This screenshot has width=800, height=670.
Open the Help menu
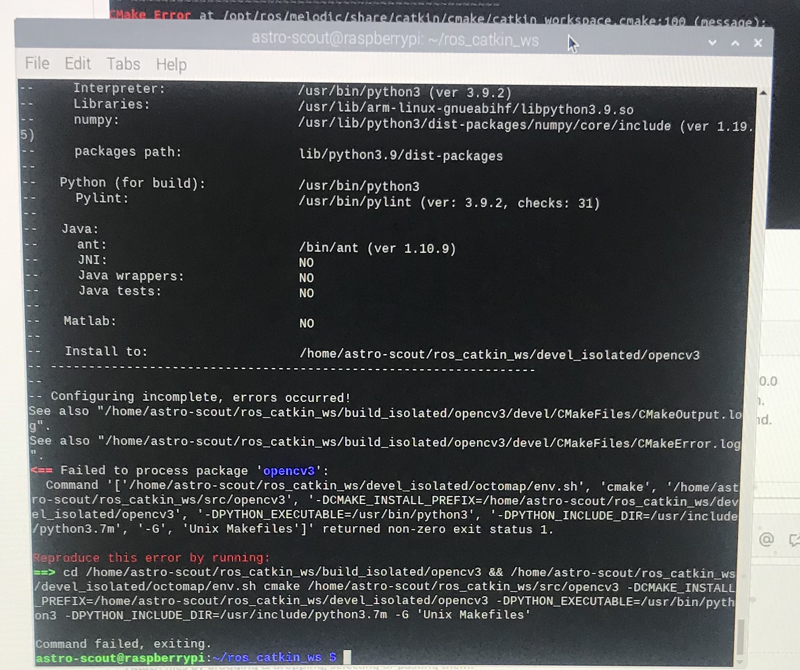171,65
